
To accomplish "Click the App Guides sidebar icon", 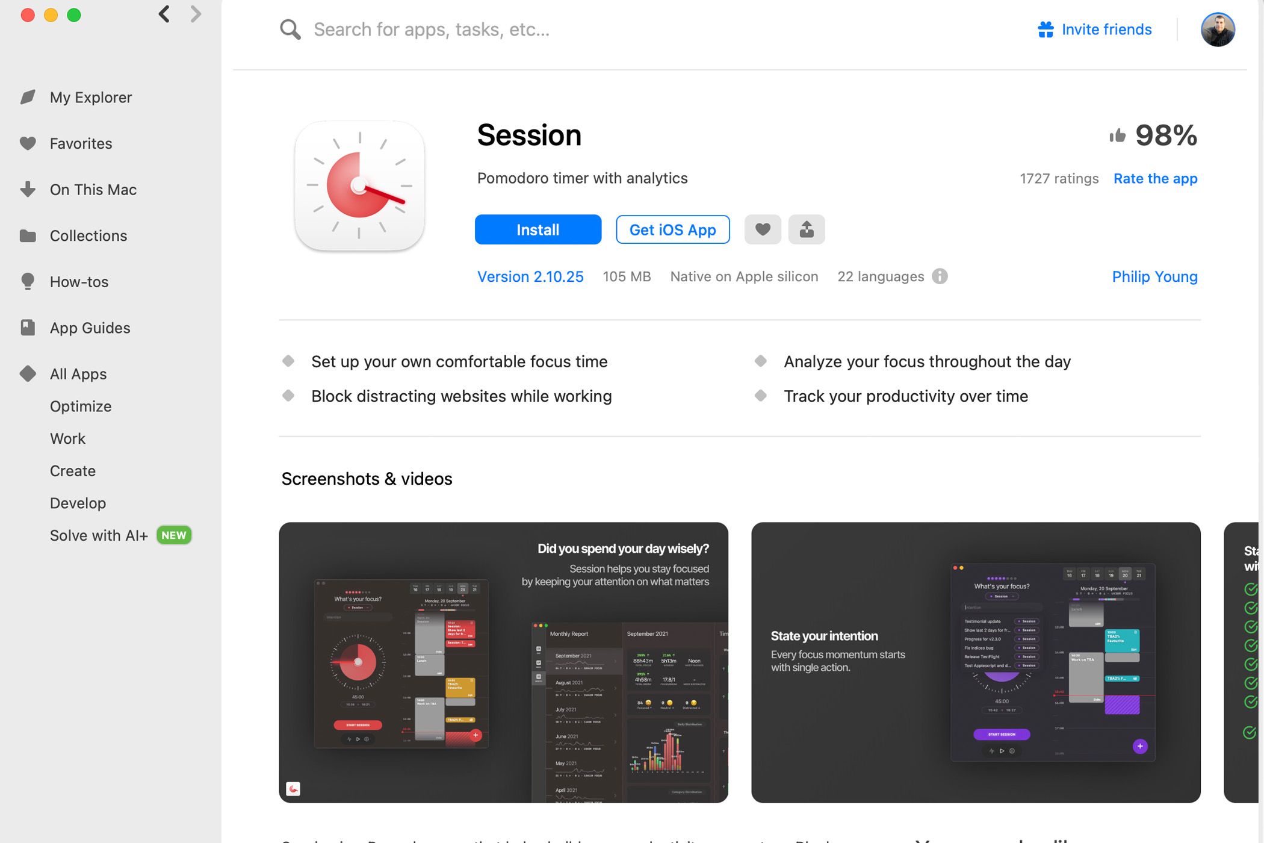I will pos(28,328).
